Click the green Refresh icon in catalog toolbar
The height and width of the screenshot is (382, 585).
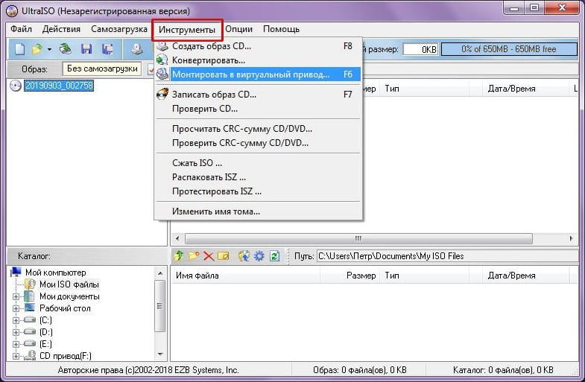click(x=274, y=256)
